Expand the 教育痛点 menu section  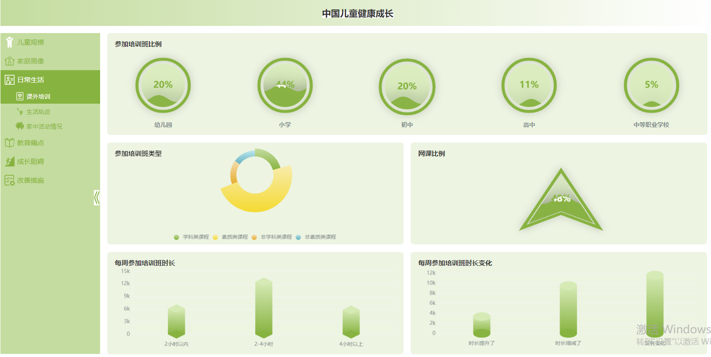coord(50,143)
